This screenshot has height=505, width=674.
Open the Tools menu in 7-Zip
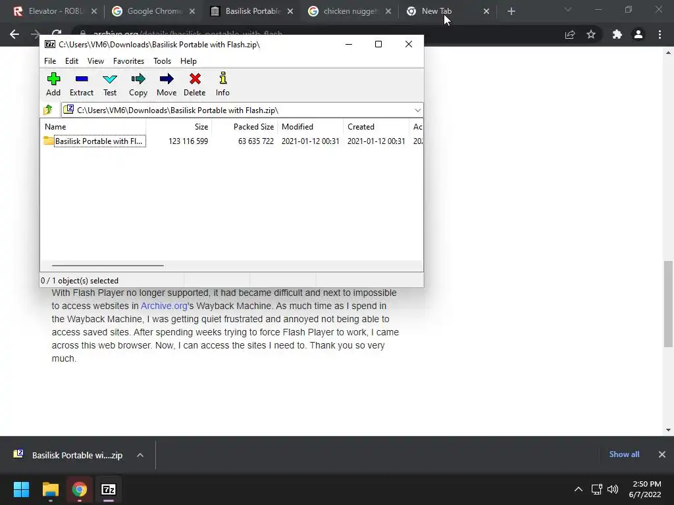pyautogui.click(x=162, y=61)
